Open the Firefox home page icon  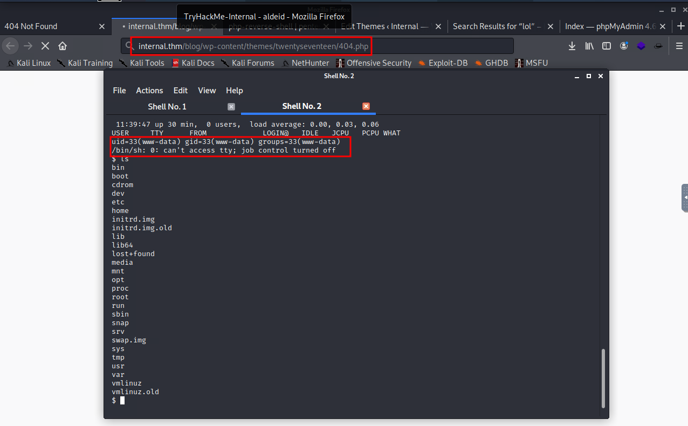[x=63, y=46]
